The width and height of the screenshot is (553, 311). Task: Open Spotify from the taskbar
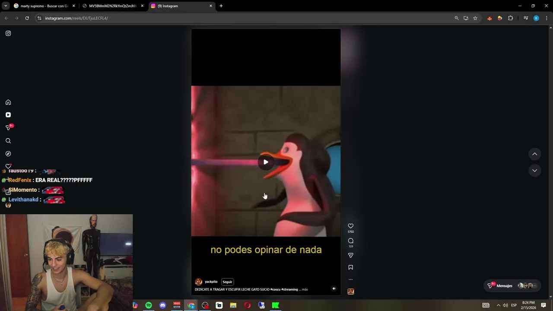click(x=149, y=305)
